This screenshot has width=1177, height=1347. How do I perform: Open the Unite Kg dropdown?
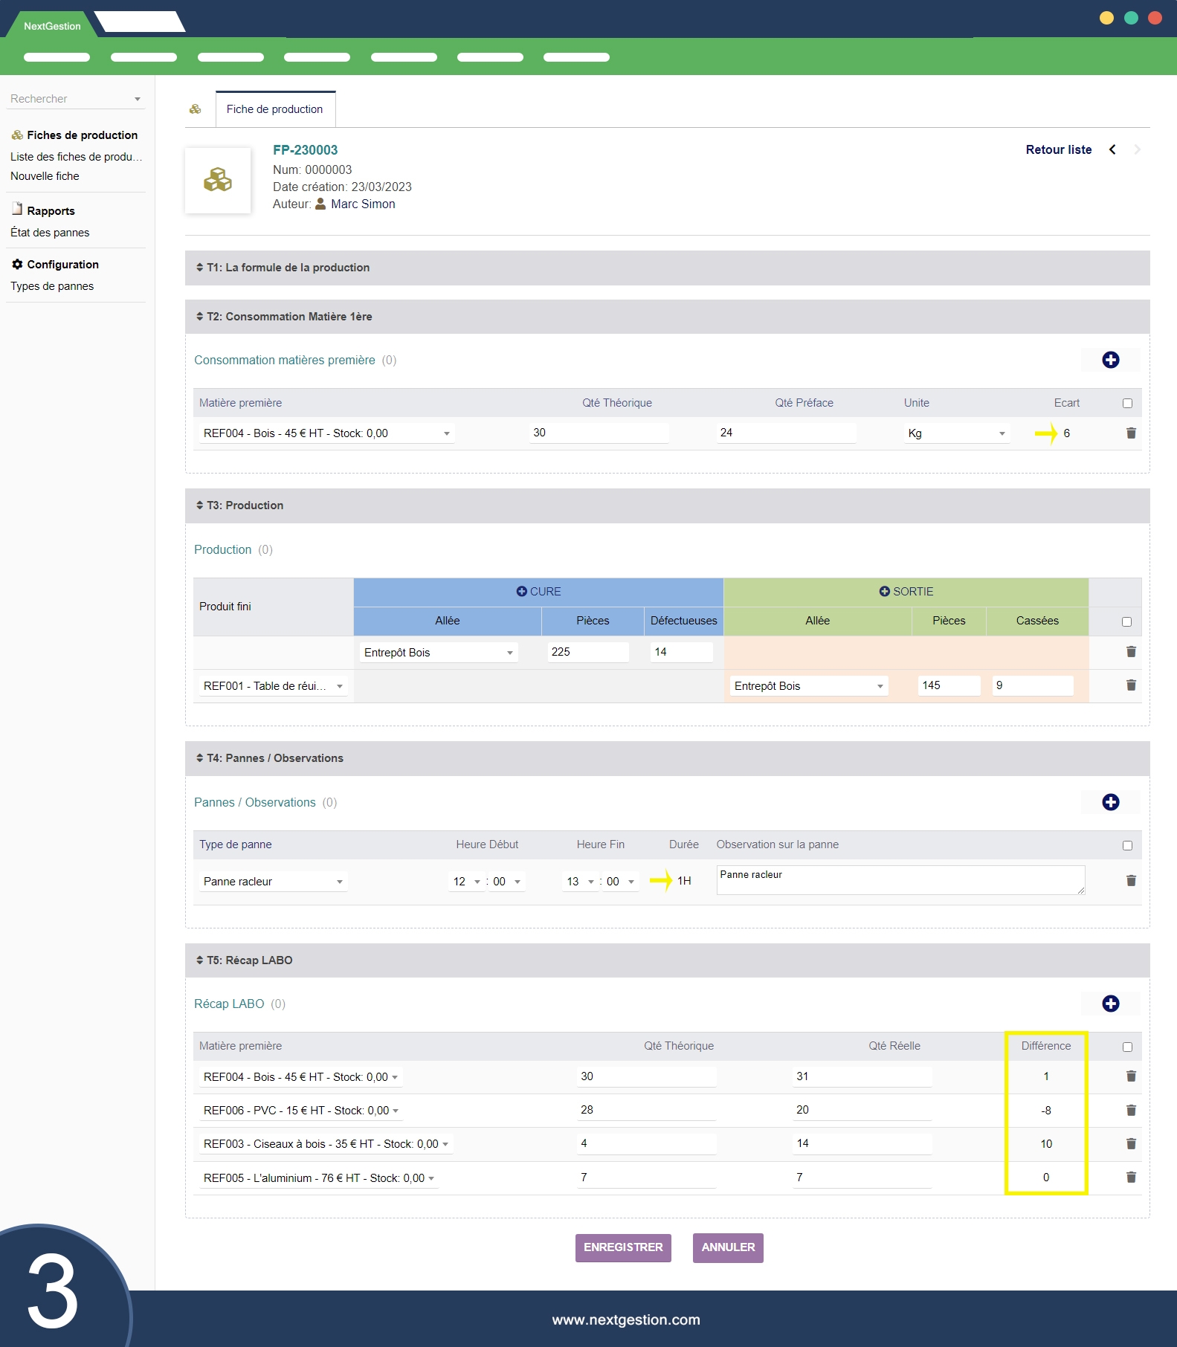pos(956,433)
